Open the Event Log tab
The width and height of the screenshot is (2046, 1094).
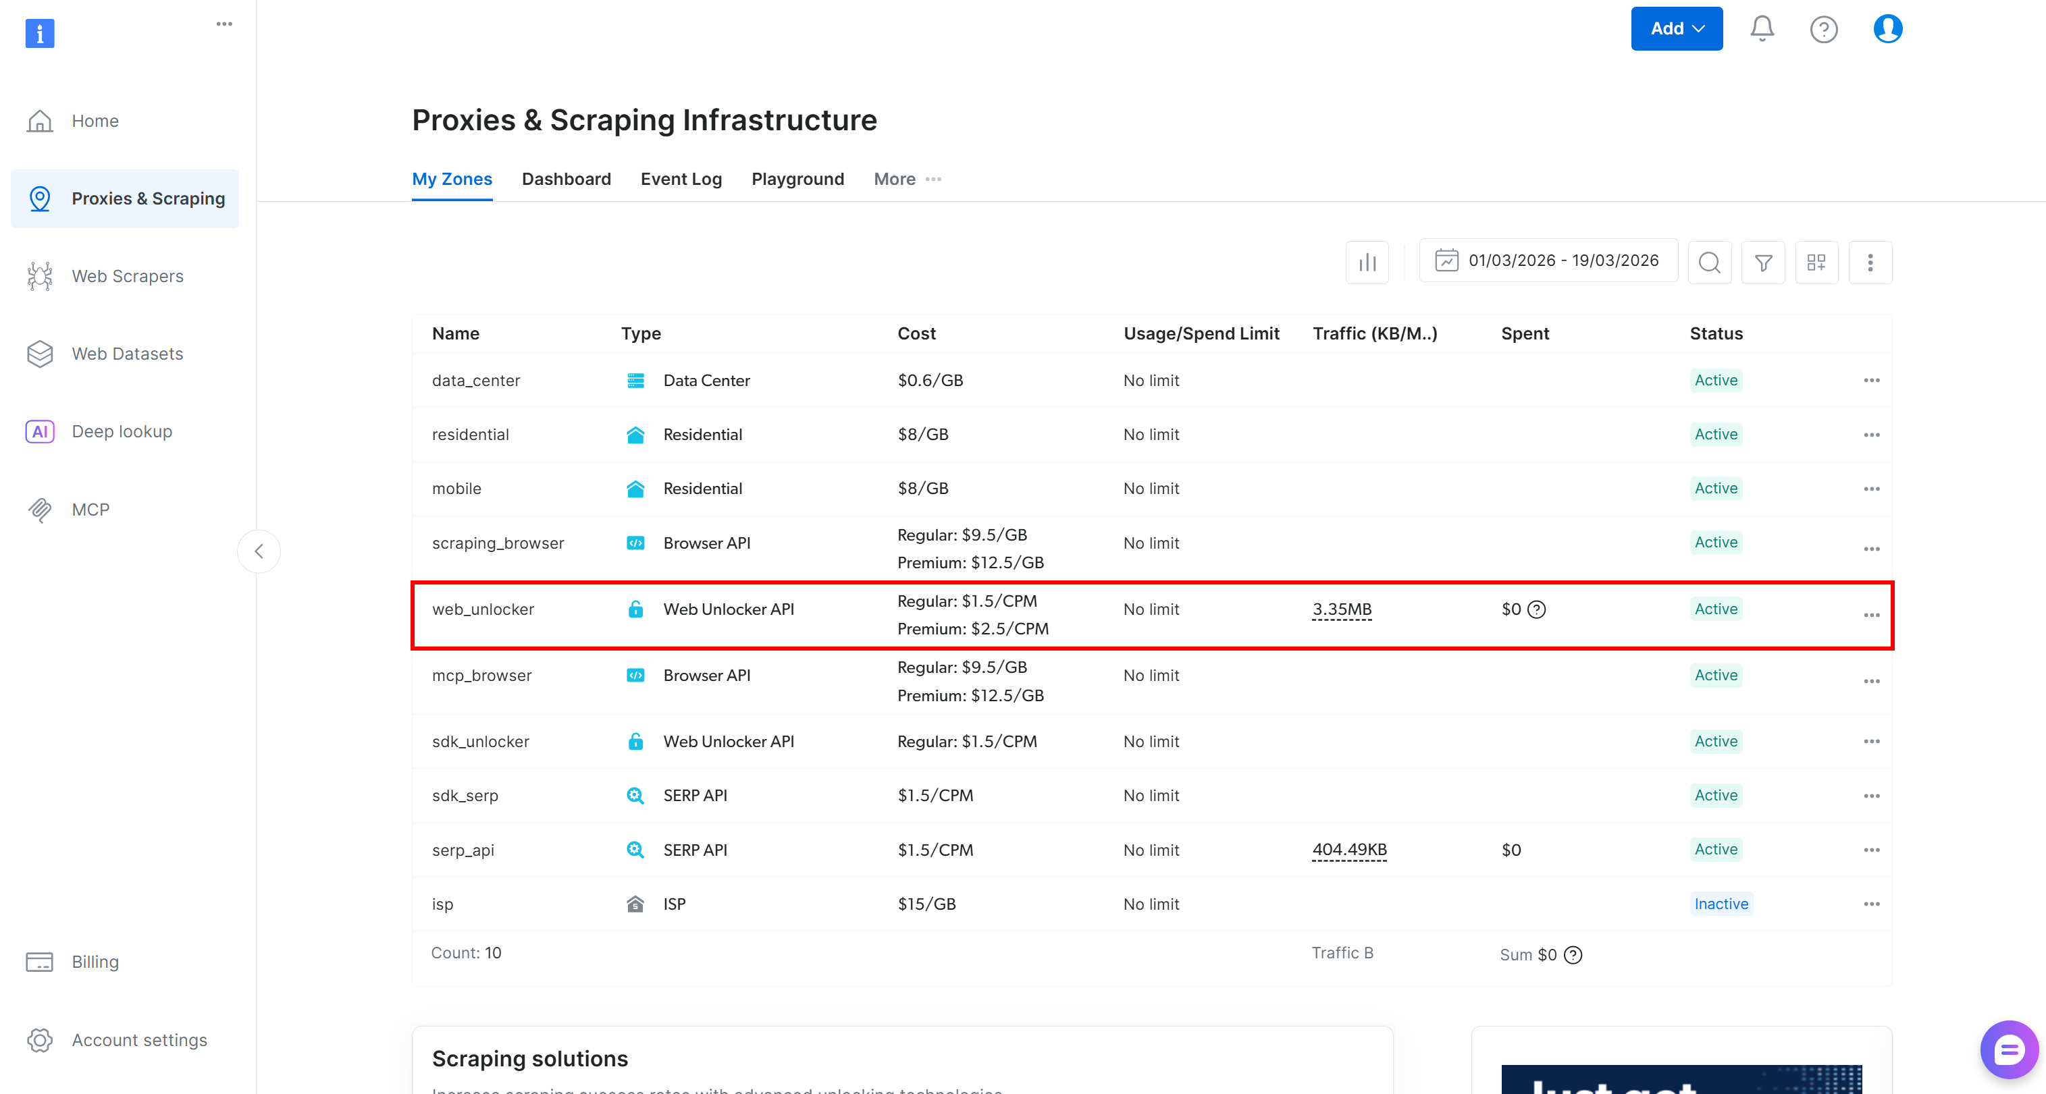[x=681, y=179]
